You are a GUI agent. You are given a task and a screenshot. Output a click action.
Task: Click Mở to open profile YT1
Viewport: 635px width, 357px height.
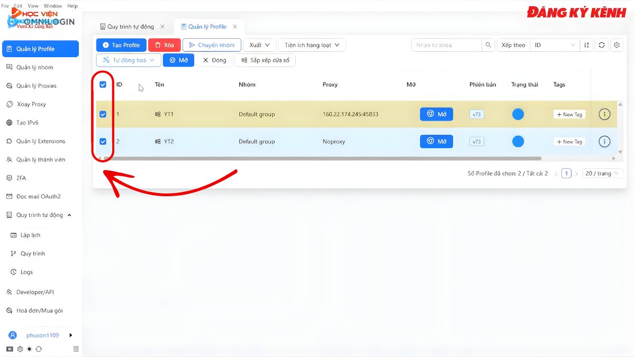[x=436, y=114]
